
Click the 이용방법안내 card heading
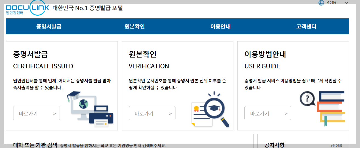[265, 54]
